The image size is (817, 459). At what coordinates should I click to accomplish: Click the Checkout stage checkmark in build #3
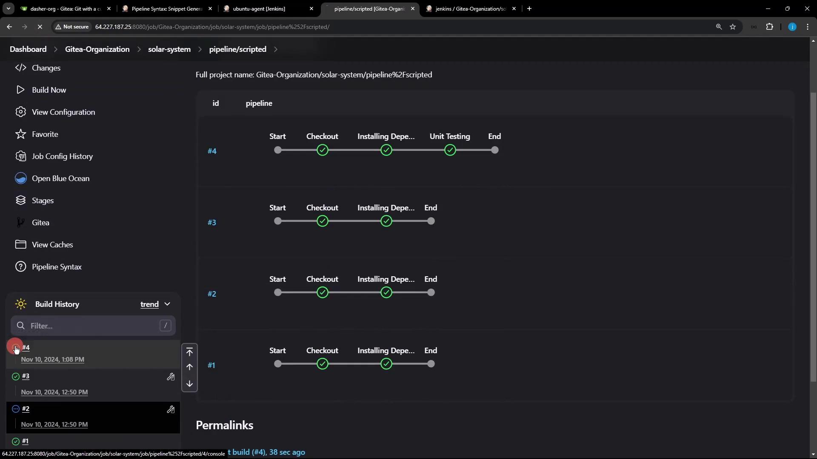(x=322, y=221)
